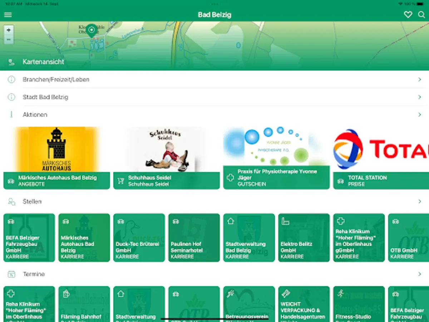Open search magnifier icon
This screenshot has height=322, width=429.
pos(422,15)
